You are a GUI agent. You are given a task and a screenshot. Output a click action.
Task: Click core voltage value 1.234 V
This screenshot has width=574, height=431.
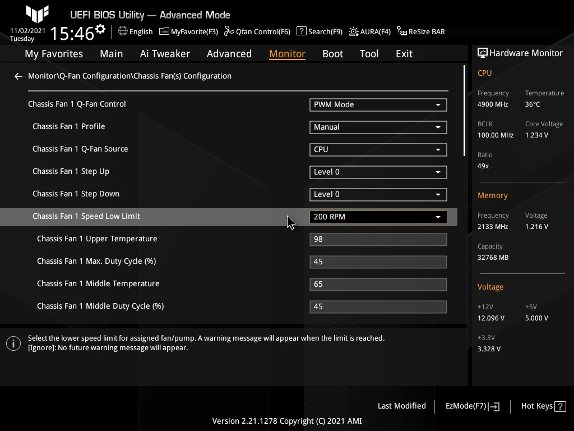pyautogui.click(x=536, y=135)
